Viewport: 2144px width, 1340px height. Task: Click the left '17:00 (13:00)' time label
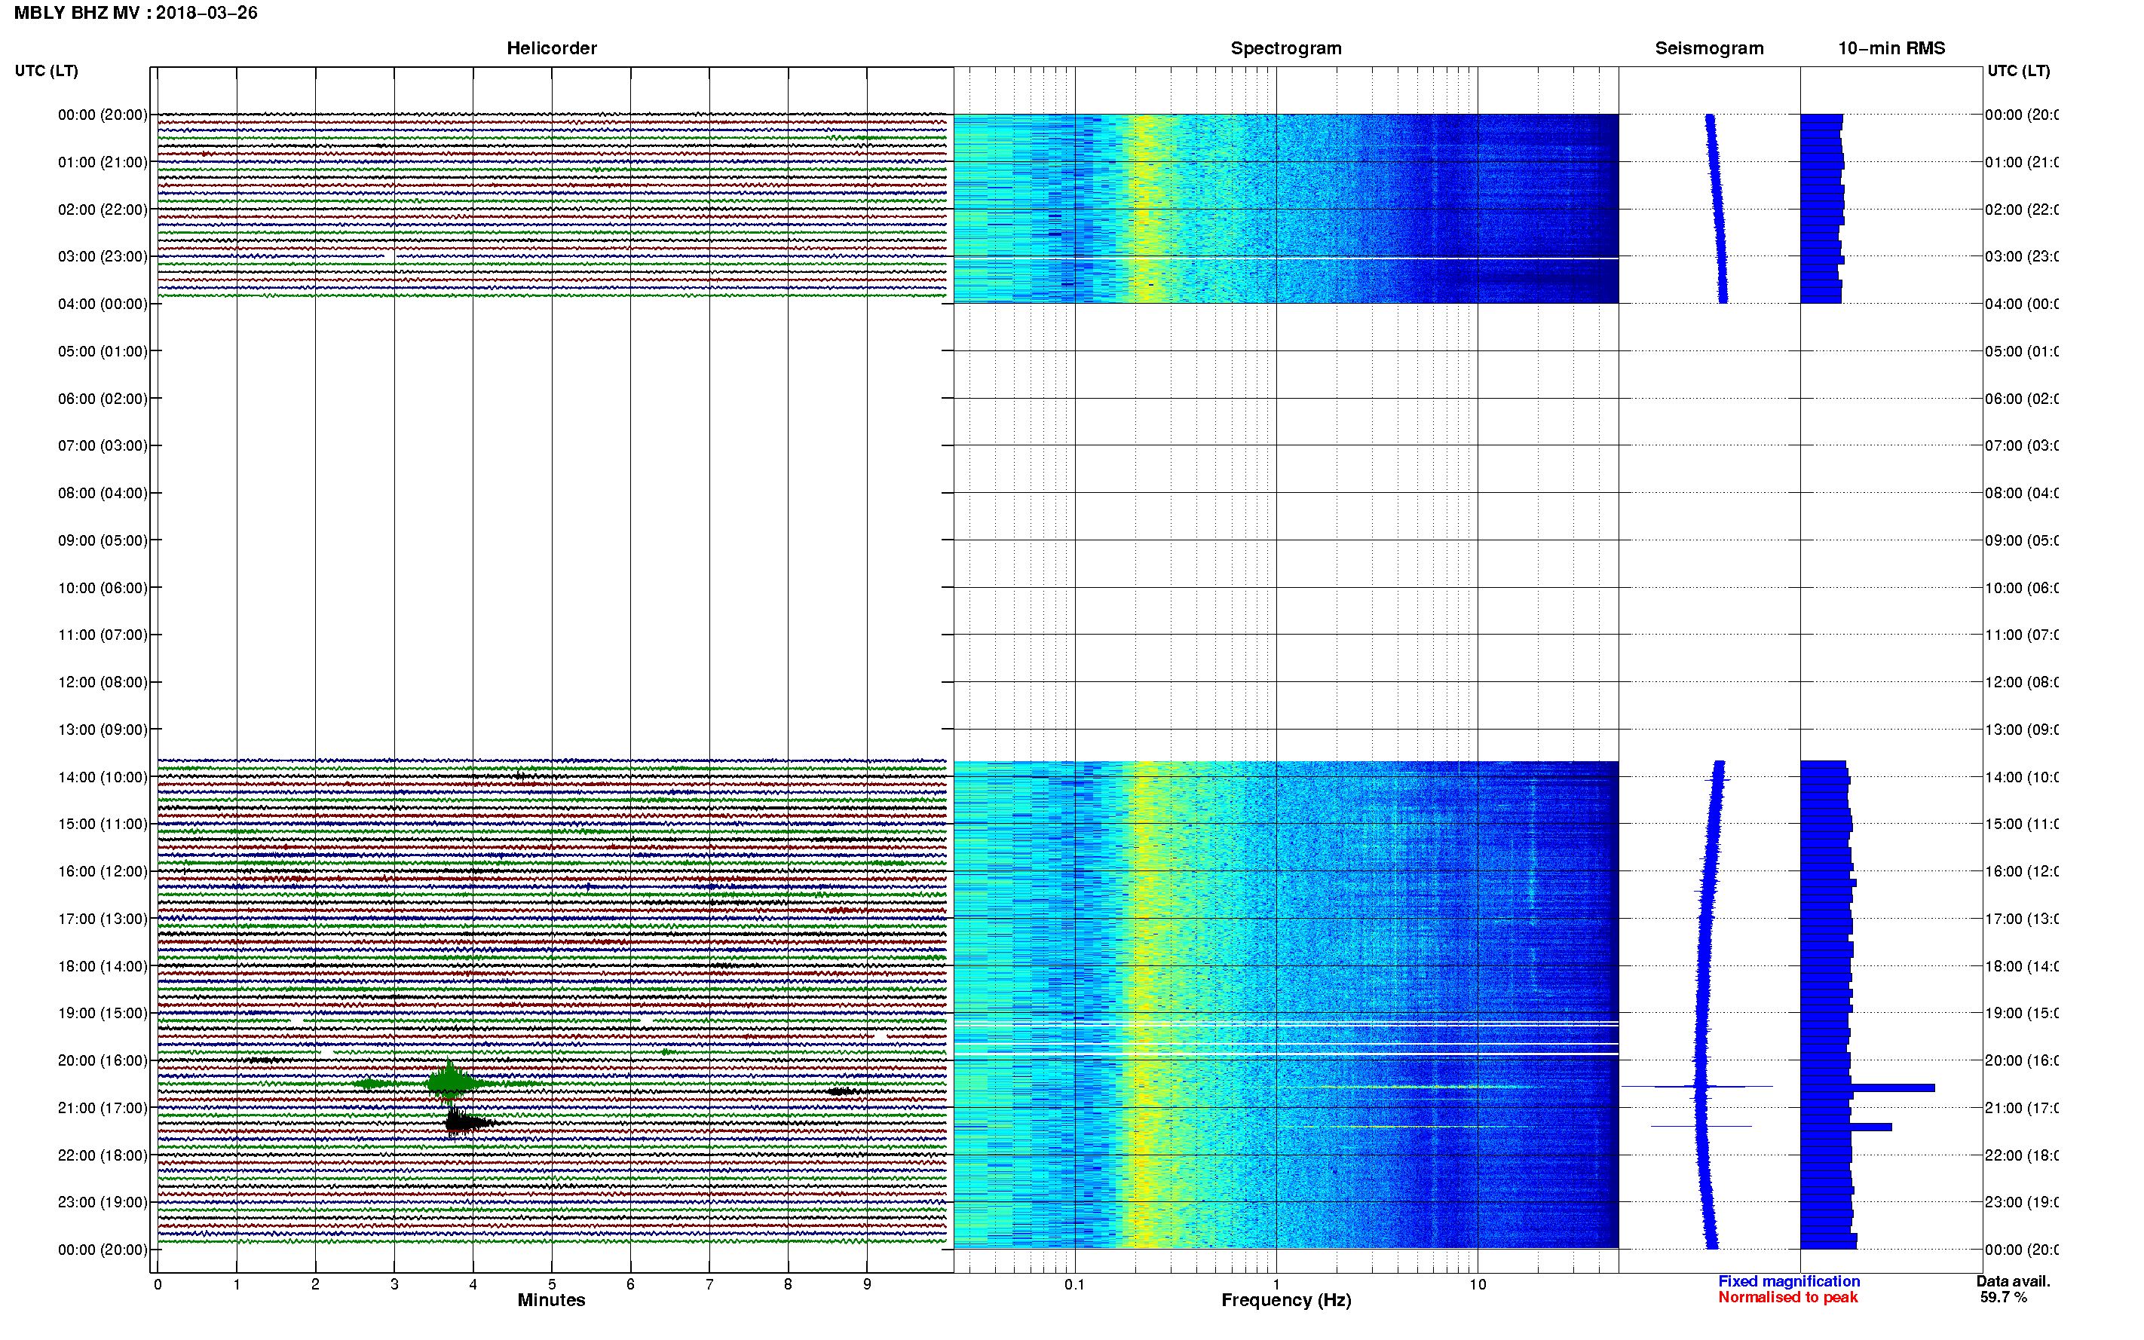pyautogui.click(x=103, y=919)
